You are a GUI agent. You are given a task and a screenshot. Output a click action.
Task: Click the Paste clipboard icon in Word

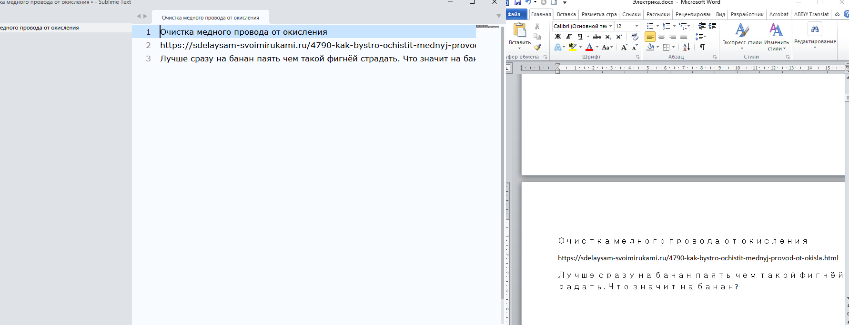point(519,30)
